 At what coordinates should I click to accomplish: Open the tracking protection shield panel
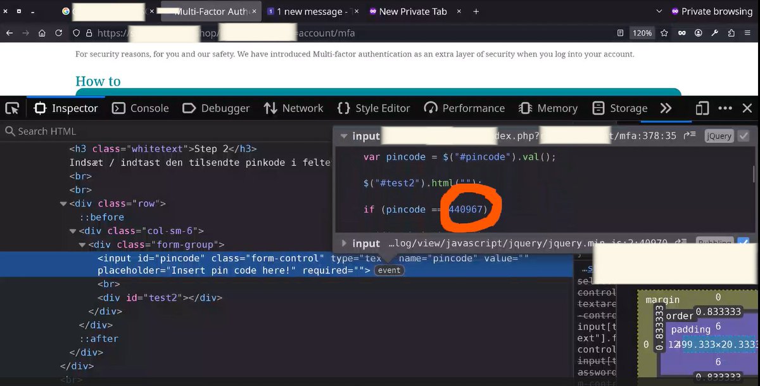point(76,33)
